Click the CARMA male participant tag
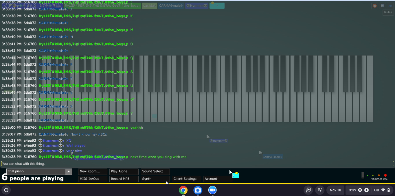The image size is (395, 196). (171, 5)
